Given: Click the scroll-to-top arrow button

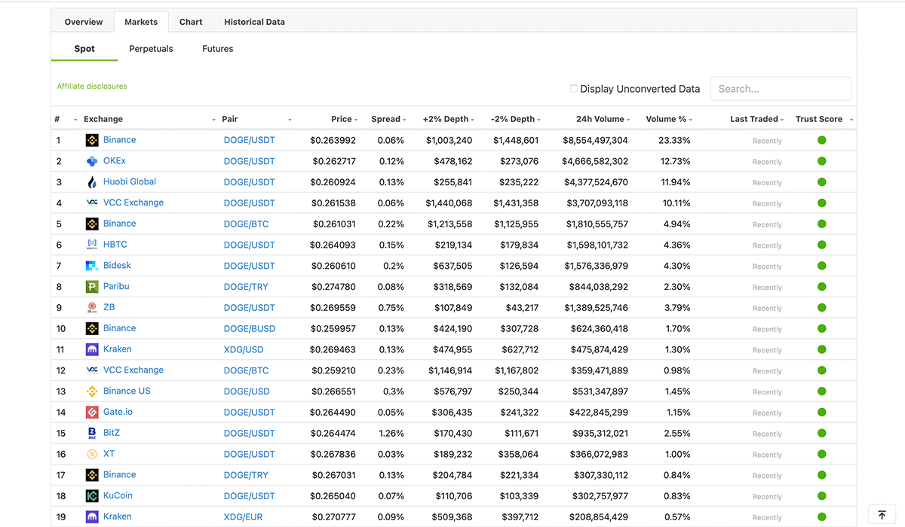Looking at the screenshot, I should [x=882, y=515].
